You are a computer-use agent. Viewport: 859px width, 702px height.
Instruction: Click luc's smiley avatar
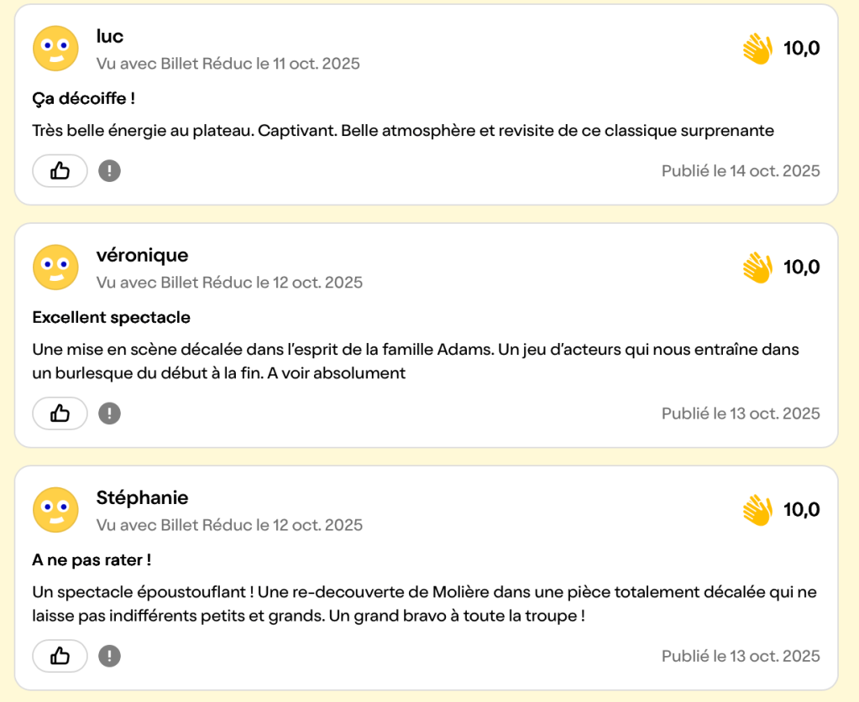(55, 49)
